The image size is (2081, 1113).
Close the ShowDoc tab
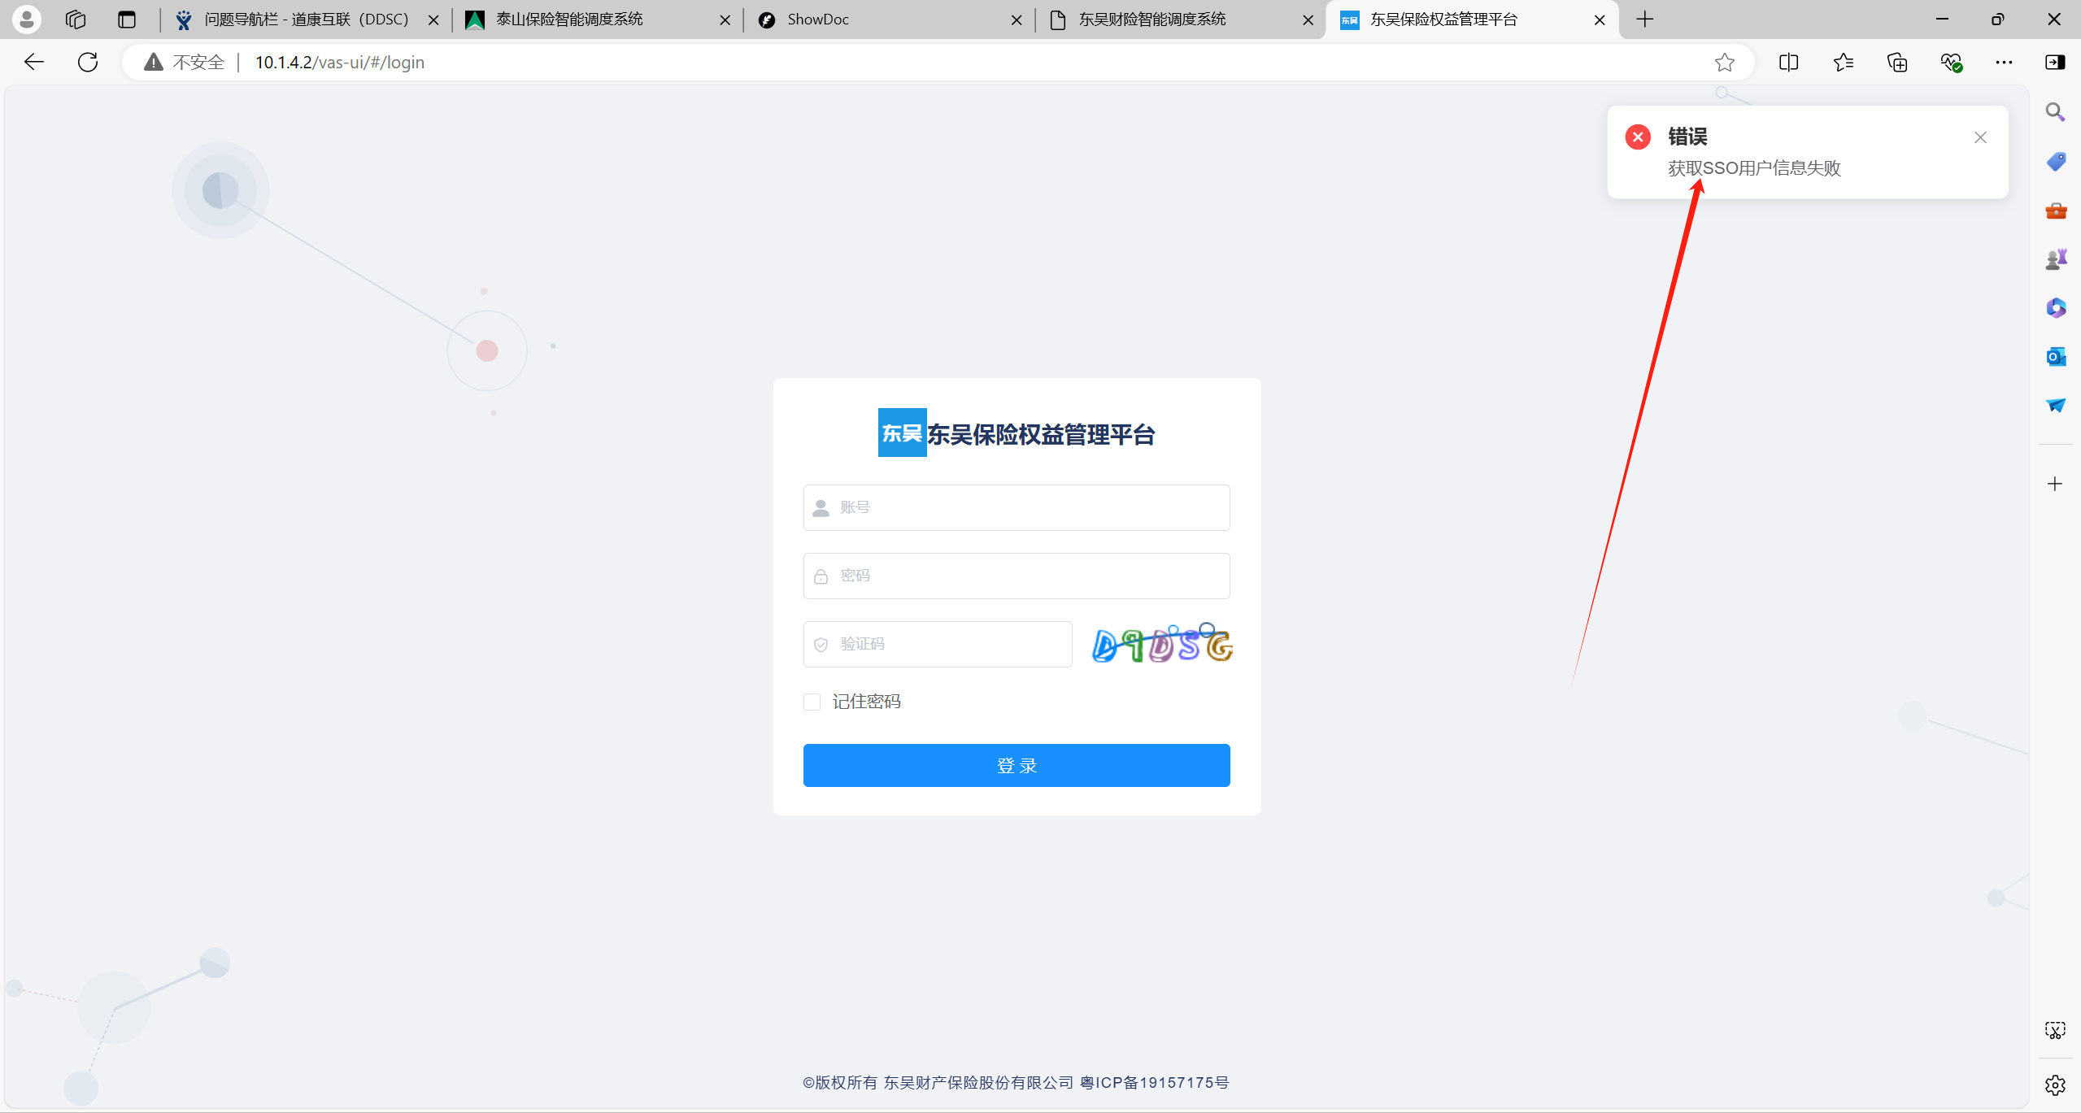coord(1017,20)
